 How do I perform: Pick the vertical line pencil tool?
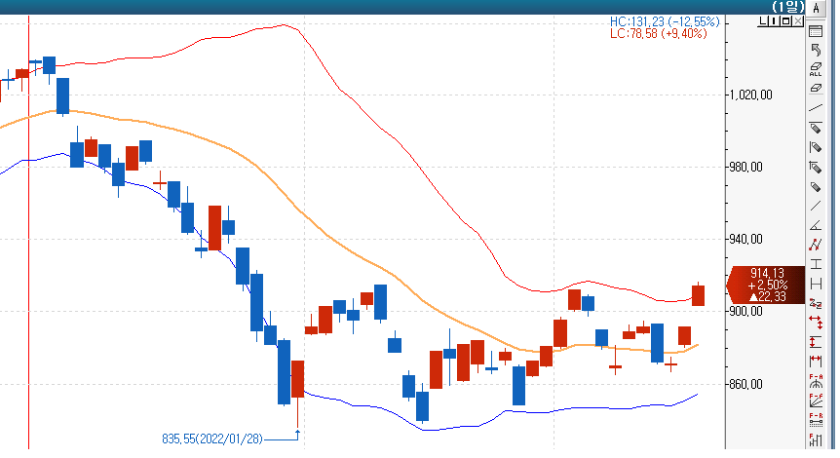[816, 147]
